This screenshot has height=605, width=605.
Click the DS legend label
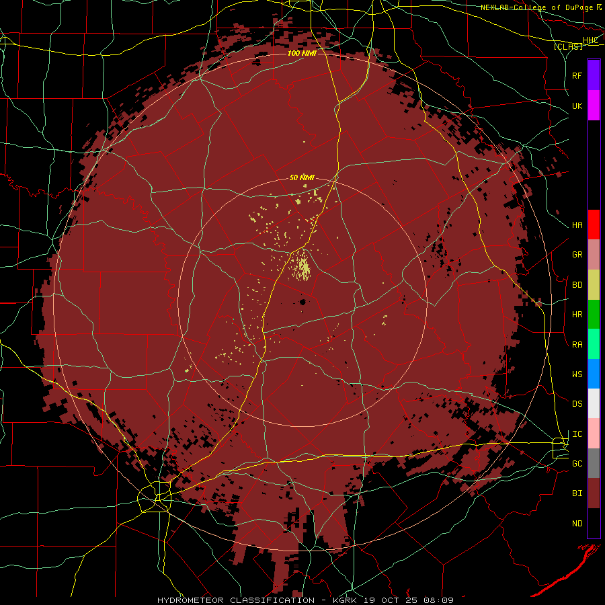(577, 404)
